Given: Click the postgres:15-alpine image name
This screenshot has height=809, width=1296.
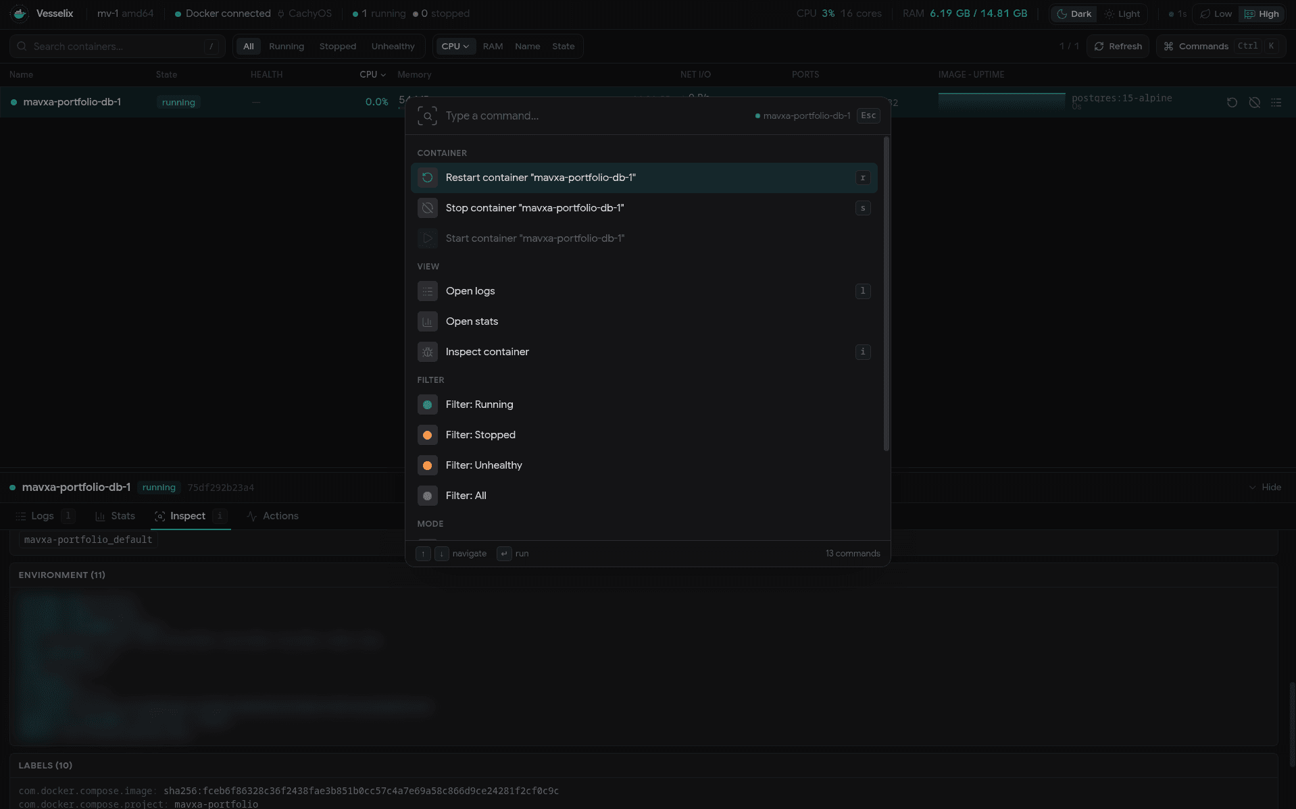Looking at the screenshot, I should tap(1122, 98).
